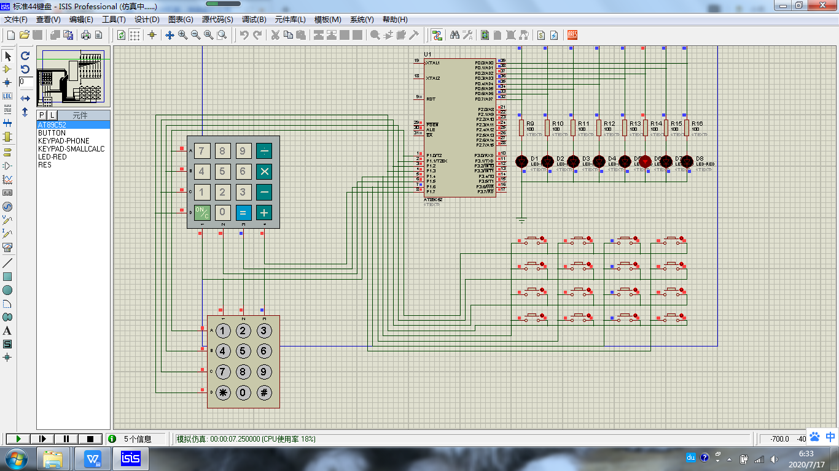Open the 元件库(L) library menu

(291, 20)
